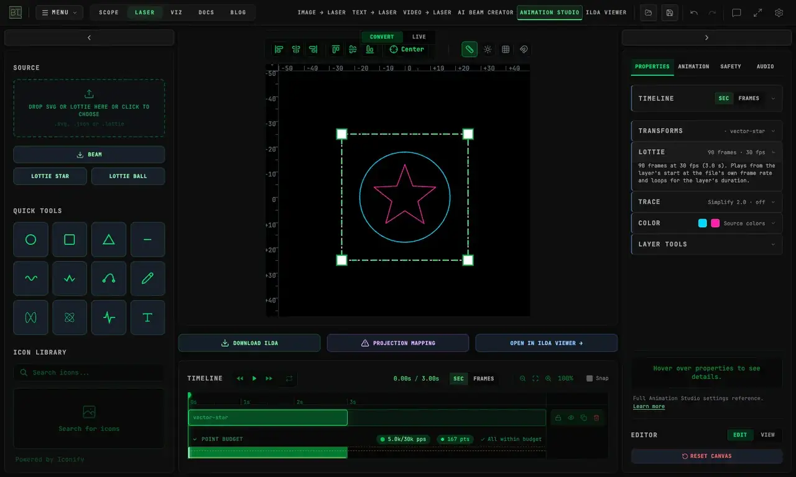Expand the TRANSFORMS section
Image resolution: width=796 pixels, height=477 pixels.
tap(706, 131)
